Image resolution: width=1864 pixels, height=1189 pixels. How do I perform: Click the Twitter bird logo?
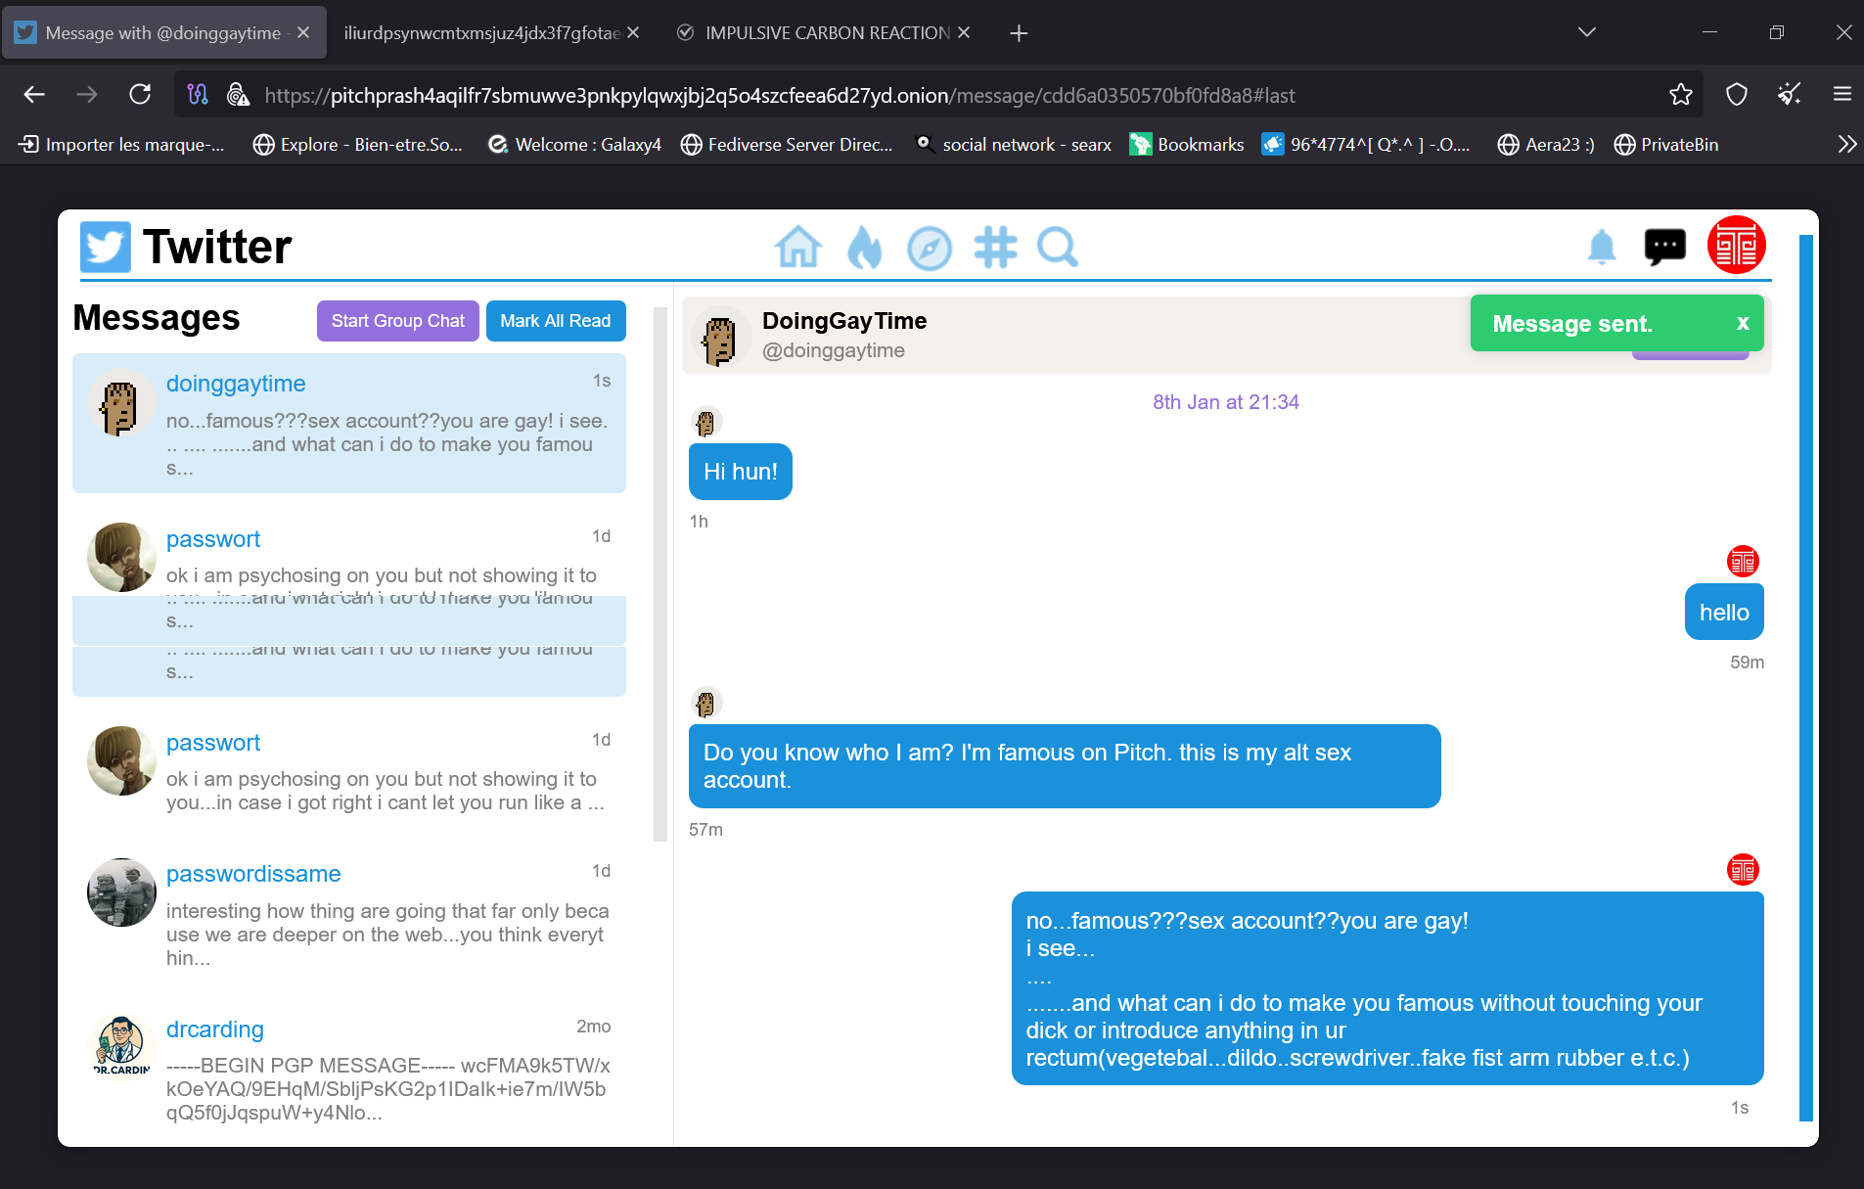click(105, 247)
